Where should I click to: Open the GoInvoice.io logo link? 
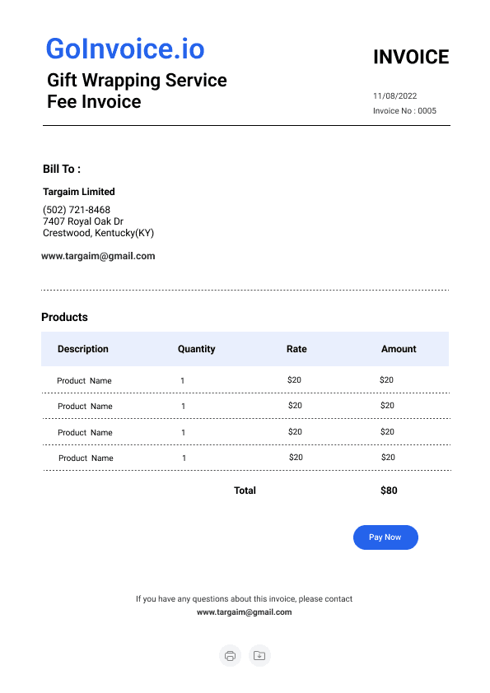pyautogui.click(x=125, y=49)
